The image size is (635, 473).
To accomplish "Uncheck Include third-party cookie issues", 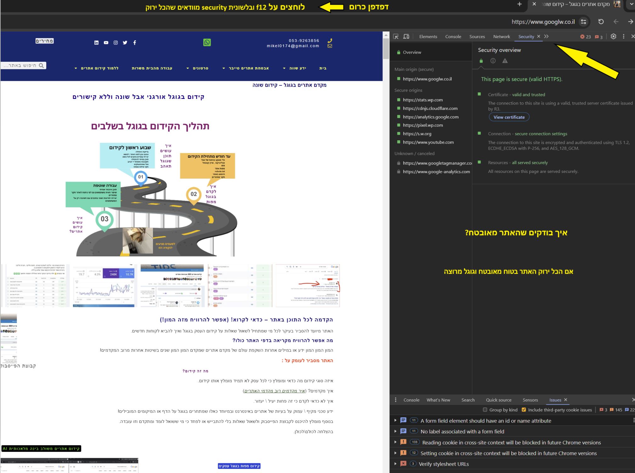I will point(524,410).
